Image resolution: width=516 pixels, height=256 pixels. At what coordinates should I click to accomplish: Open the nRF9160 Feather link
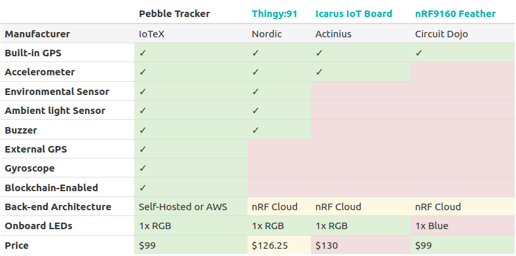tap(455, 14)
